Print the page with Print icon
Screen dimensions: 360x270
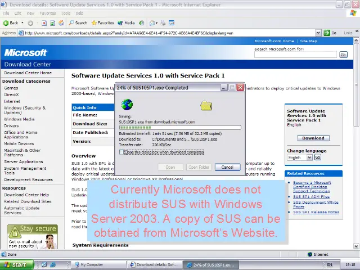[163, 23]
